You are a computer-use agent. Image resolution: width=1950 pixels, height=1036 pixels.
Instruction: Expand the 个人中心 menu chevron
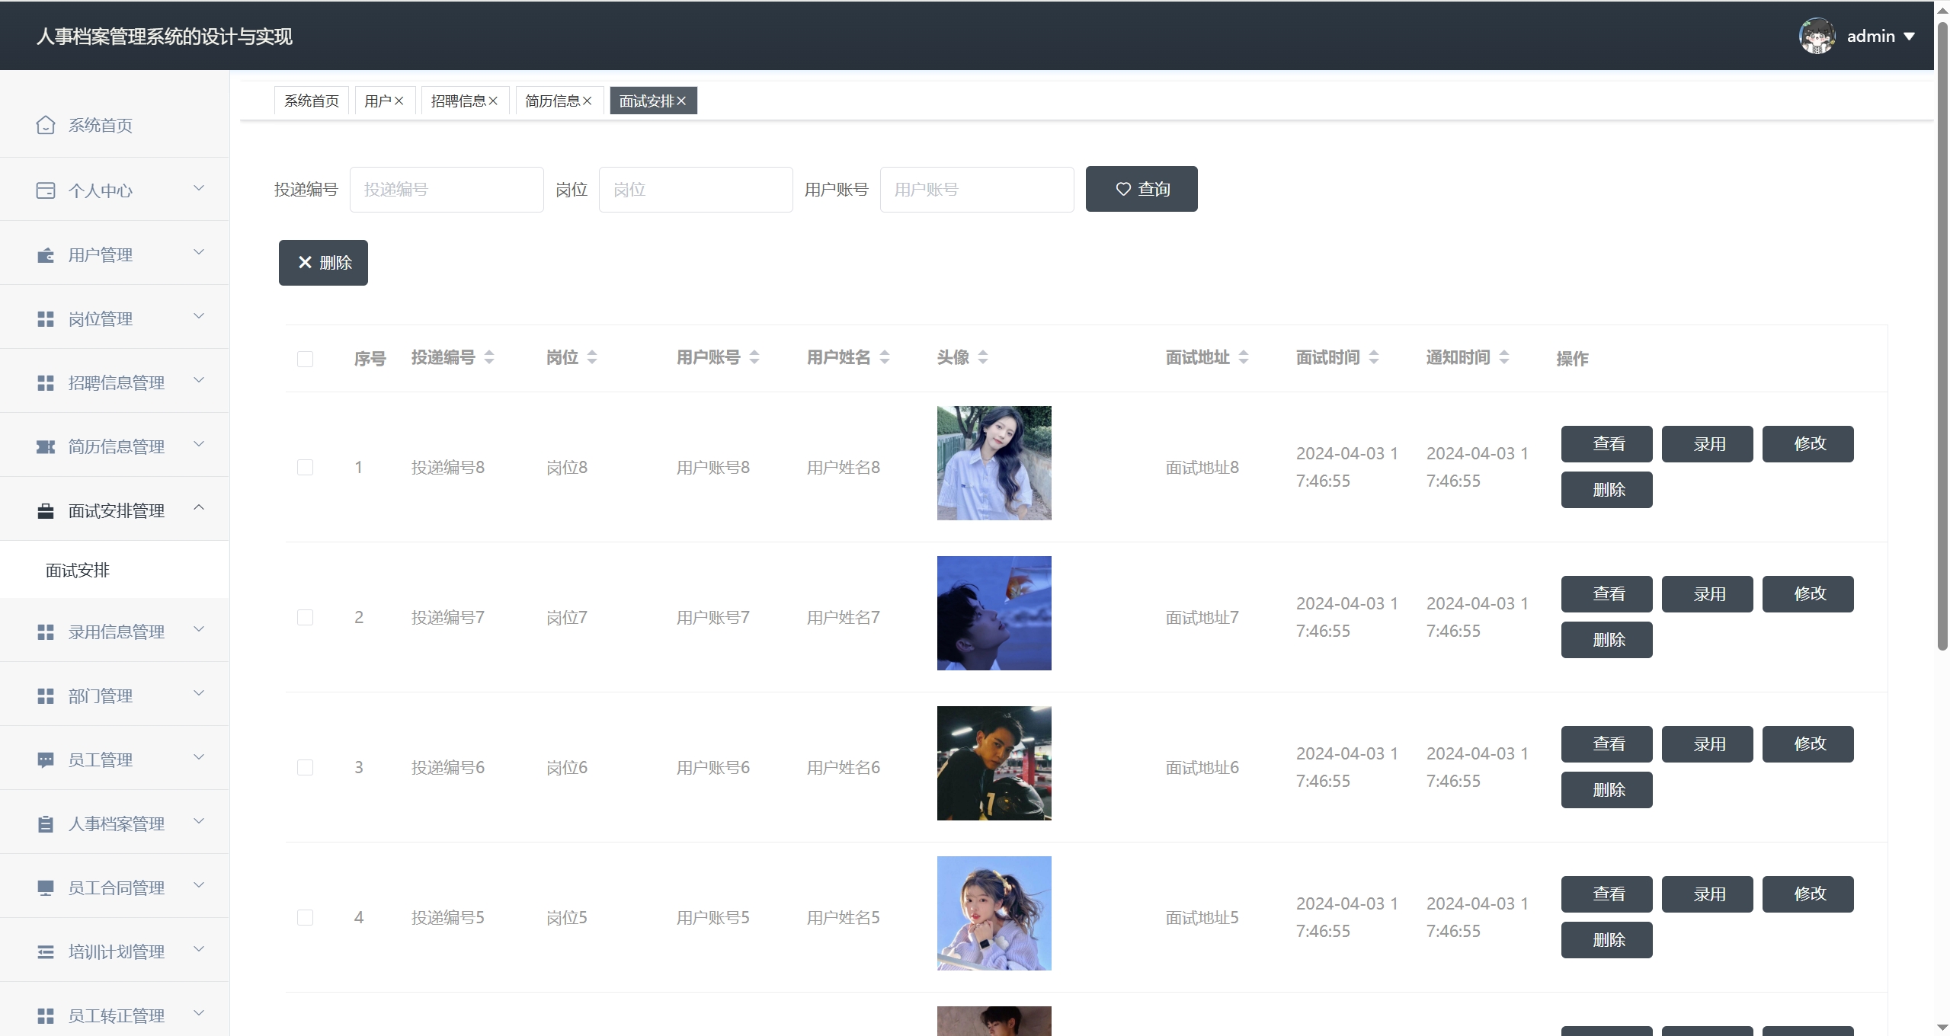pos(199,188)
